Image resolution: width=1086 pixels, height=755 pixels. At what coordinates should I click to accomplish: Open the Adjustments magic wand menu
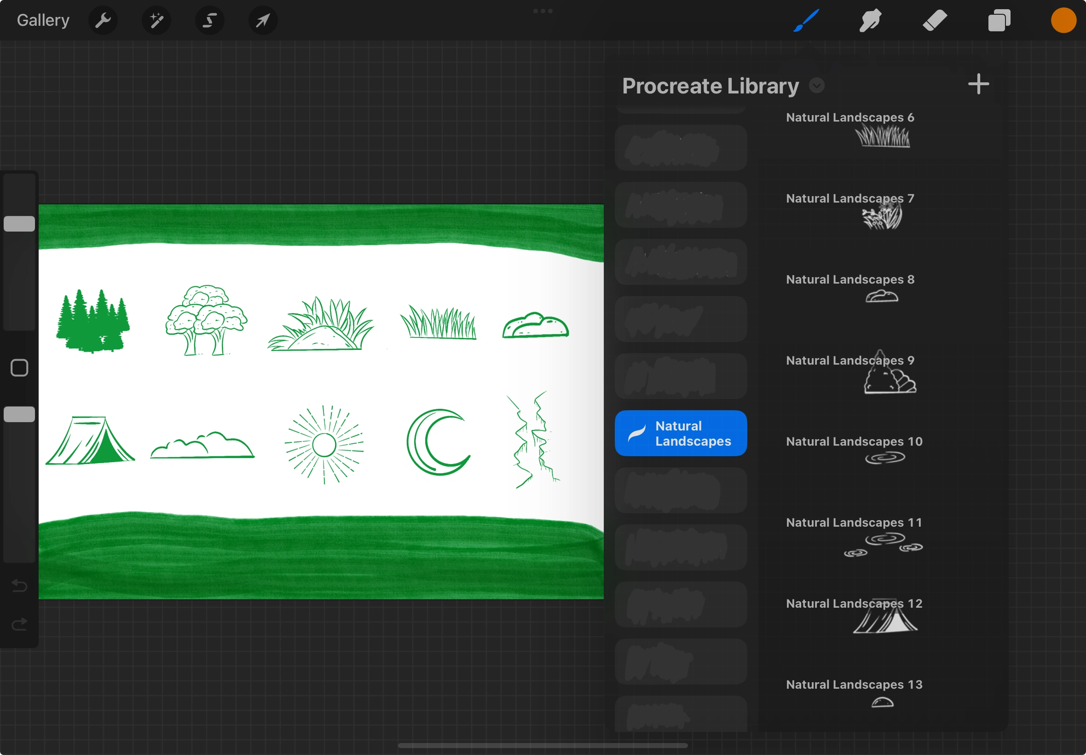click(x=156, y=20)
